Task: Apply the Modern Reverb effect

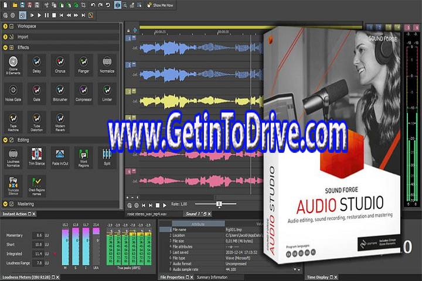Action: coord(60,122)
